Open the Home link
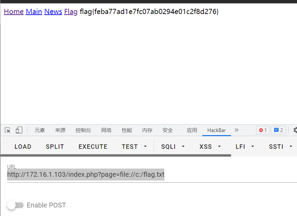The width and height of the screenshot is (297, 216). pos(14,12)
